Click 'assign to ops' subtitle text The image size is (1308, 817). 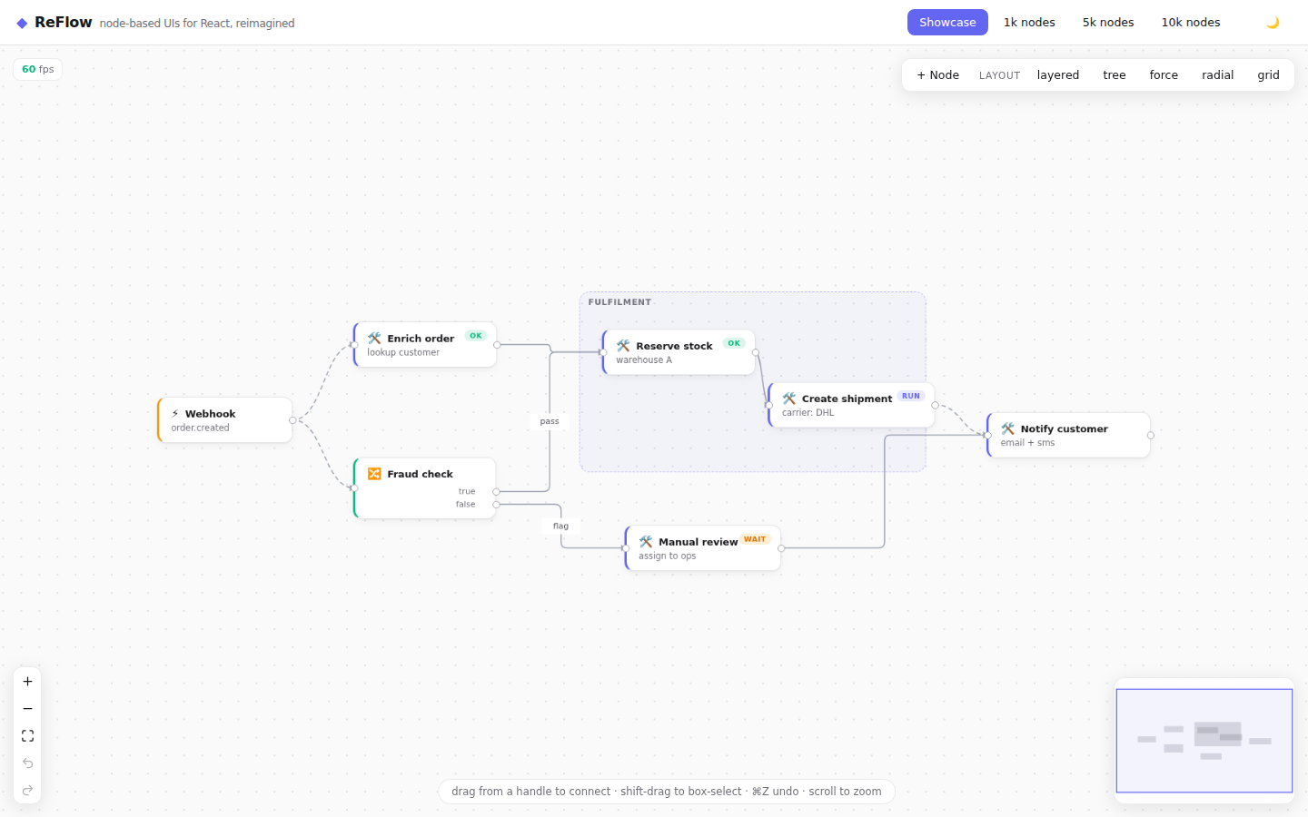668,556
